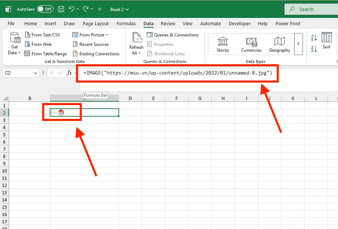
Task: Click inside the Search box
Action: [x=311, y=9]
